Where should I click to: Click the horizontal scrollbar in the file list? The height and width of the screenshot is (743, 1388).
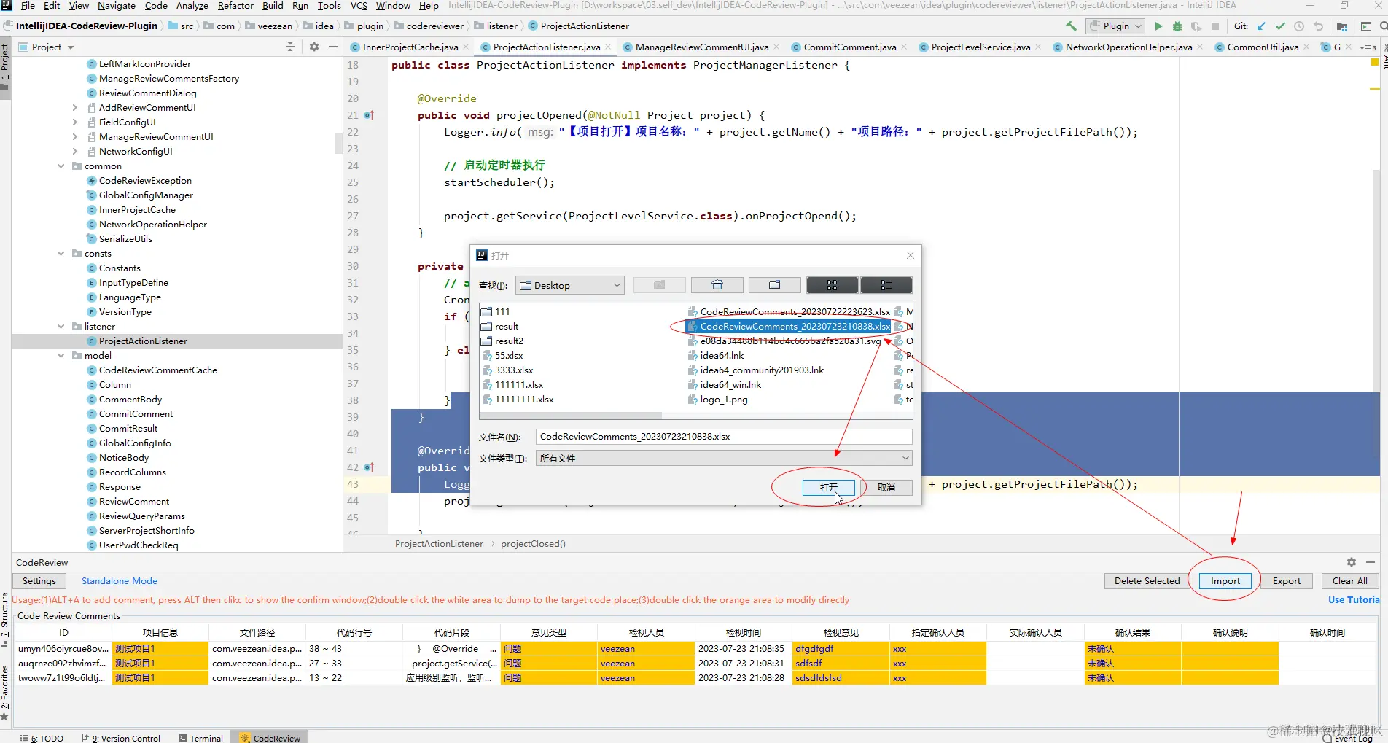coord(571,416)
